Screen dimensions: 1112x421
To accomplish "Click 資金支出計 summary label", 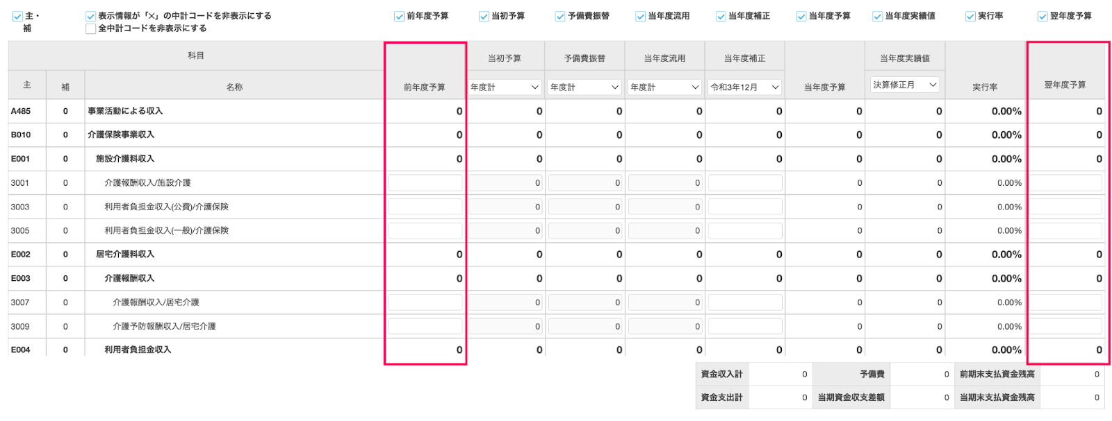I will [721, 397].
